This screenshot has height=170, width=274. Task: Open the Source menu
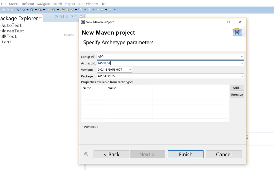(14, 4)
